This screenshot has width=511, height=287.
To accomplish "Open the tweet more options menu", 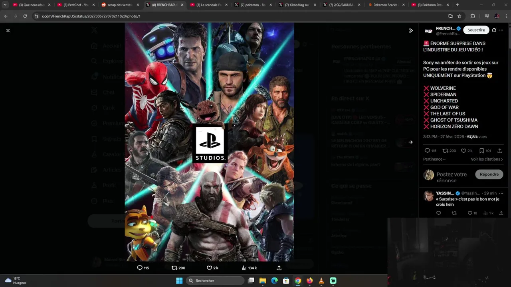I will [501, 30].
